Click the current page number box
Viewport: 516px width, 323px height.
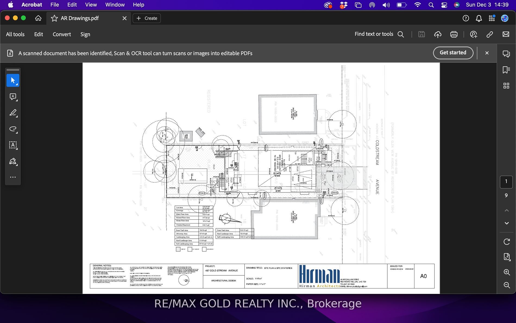(506, 182)
